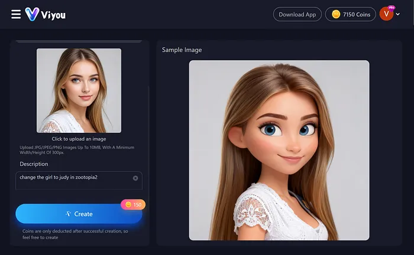Click the Download App button
This screenshot has width=414, height=255.
(297, 14)
